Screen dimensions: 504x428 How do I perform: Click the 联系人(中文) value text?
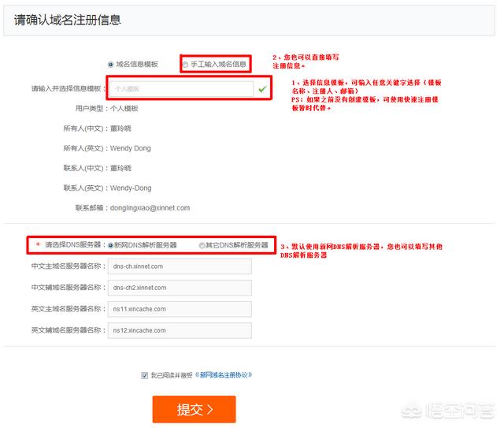pyautogui.click(x=120, y=169)
